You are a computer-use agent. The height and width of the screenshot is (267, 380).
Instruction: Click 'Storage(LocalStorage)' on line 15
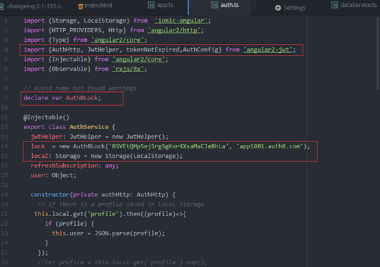(x=141, y=156)
